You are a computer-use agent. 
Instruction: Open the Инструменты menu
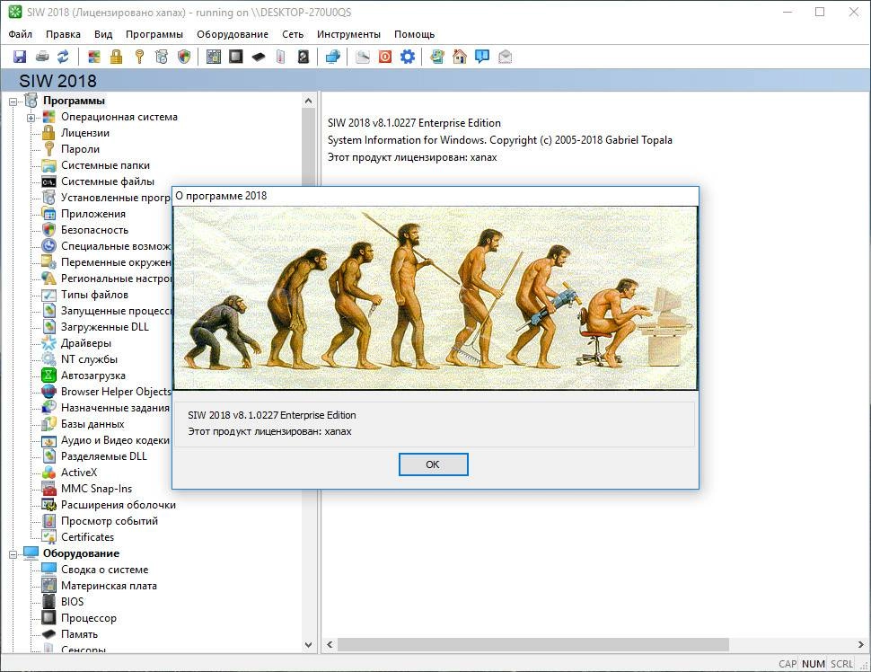click(x=348, y=34)
